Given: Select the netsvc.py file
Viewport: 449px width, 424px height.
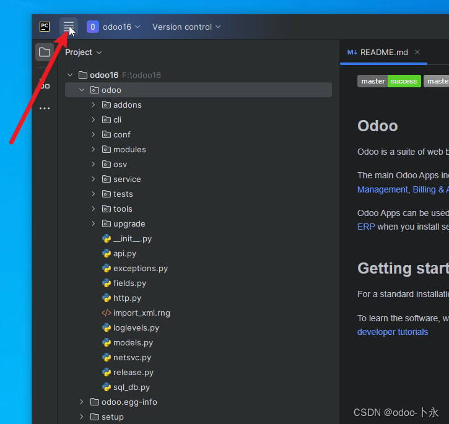Looking at the screenshot, I should 132,358.
